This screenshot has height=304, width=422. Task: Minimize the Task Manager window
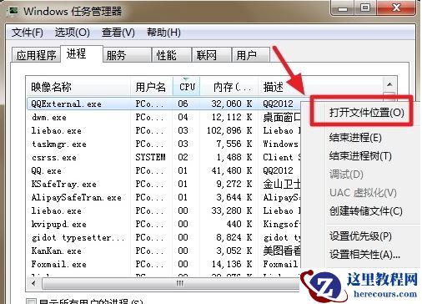[343, 8]
